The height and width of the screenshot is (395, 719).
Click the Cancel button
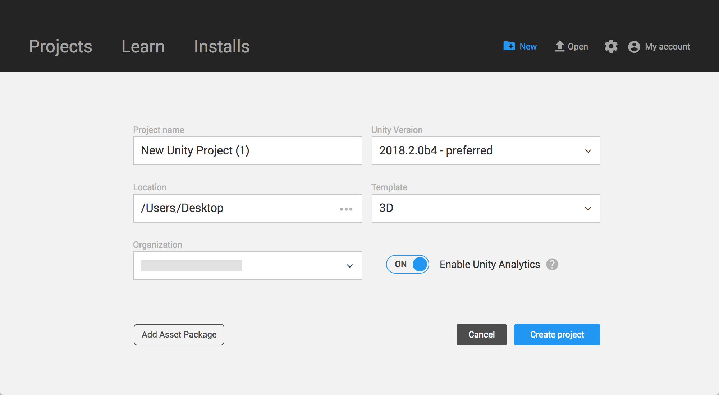point(481,335)
